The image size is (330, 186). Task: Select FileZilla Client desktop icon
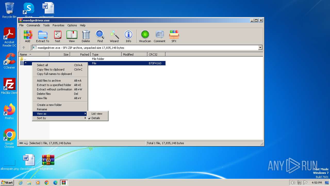pyautogui.click(x=9, y=86)
